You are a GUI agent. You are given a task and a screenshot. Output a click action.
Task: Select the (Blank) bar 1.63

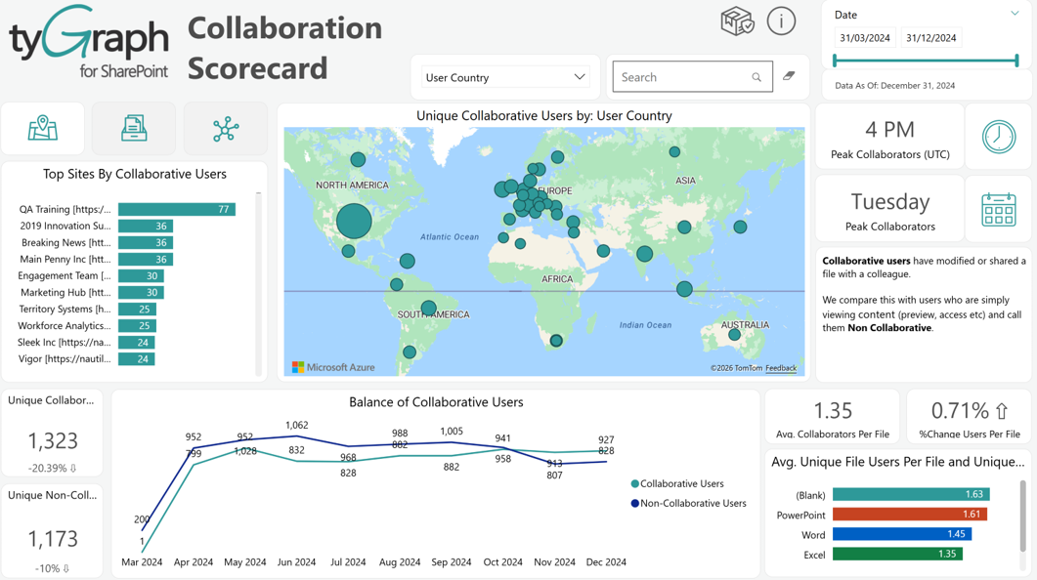coord(911,494)
